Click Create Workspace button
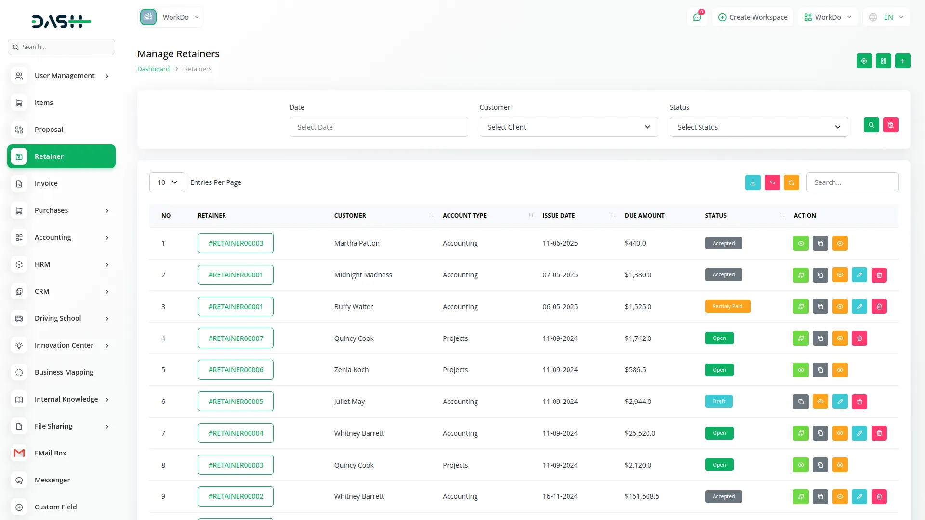Screen dimensions: 925x520 click(753, 17)
